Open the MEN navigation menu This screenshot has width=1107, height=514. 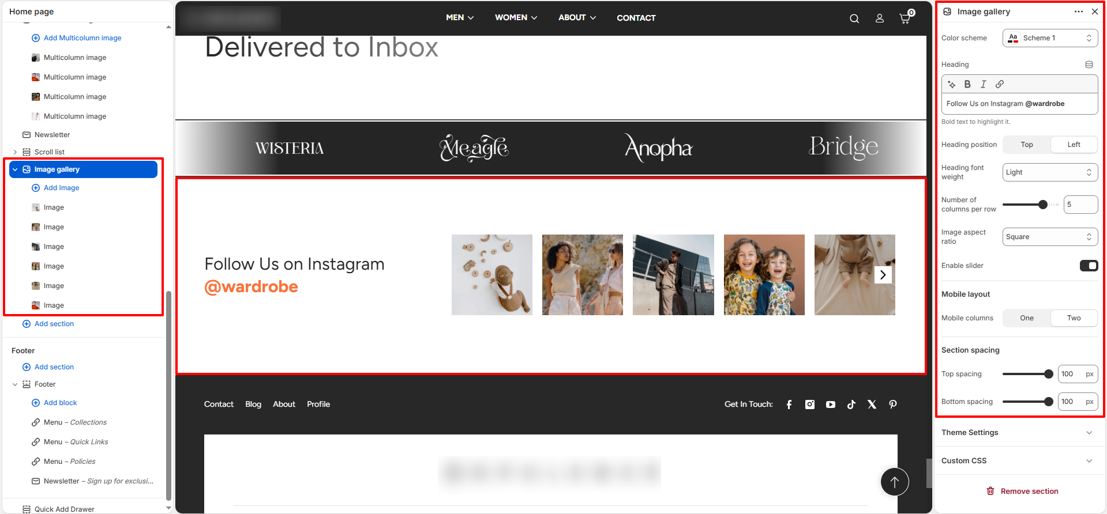pos(460,18)
